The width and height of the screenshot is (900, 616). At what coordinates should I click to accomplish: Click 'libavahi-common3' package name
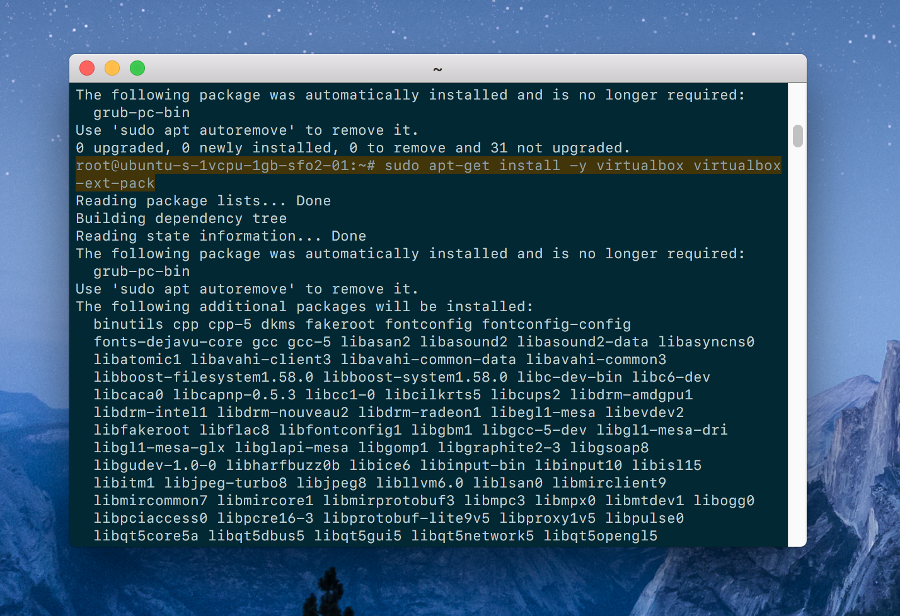[596, 360]
